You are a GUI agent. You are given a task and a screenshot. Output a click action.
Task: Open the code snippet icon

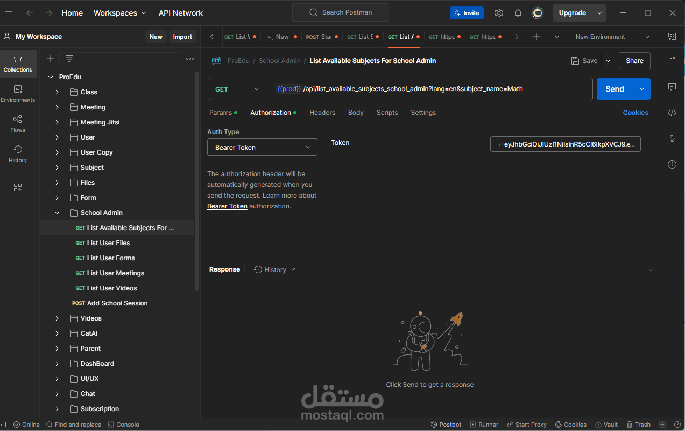coord(672,113)
